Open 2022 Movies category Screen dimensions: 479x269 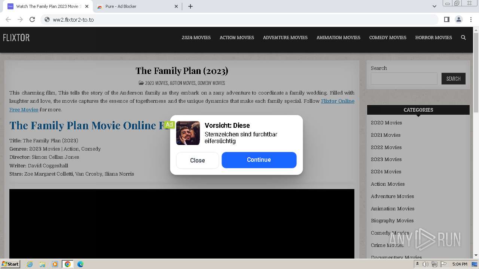tap(386, 147)
